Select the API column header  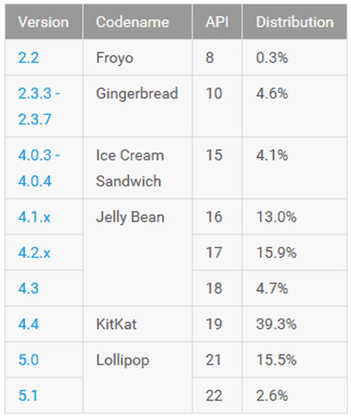(217, 22)
